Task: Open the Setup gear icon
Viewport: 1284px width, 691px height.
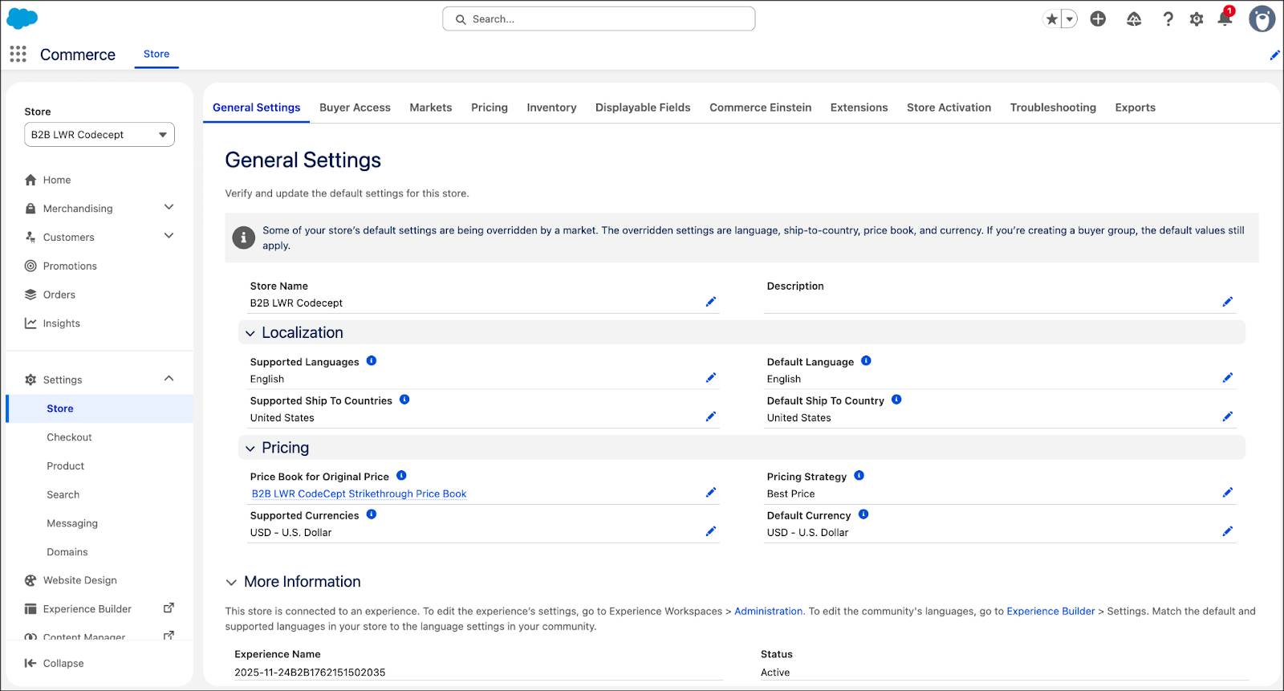Action: pos(1197,19)
